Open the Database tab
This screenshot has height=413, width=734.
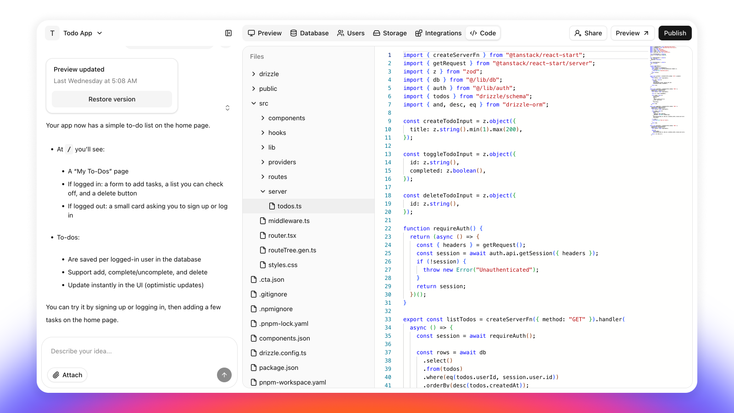click(309, 33)
